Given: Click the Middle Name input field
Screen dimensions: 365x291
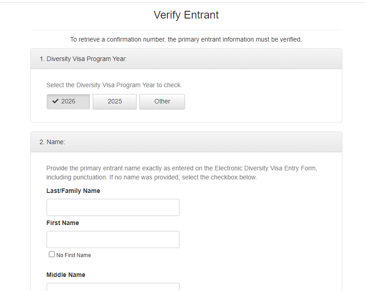Looking at the screenshot, I should (113, 287).
